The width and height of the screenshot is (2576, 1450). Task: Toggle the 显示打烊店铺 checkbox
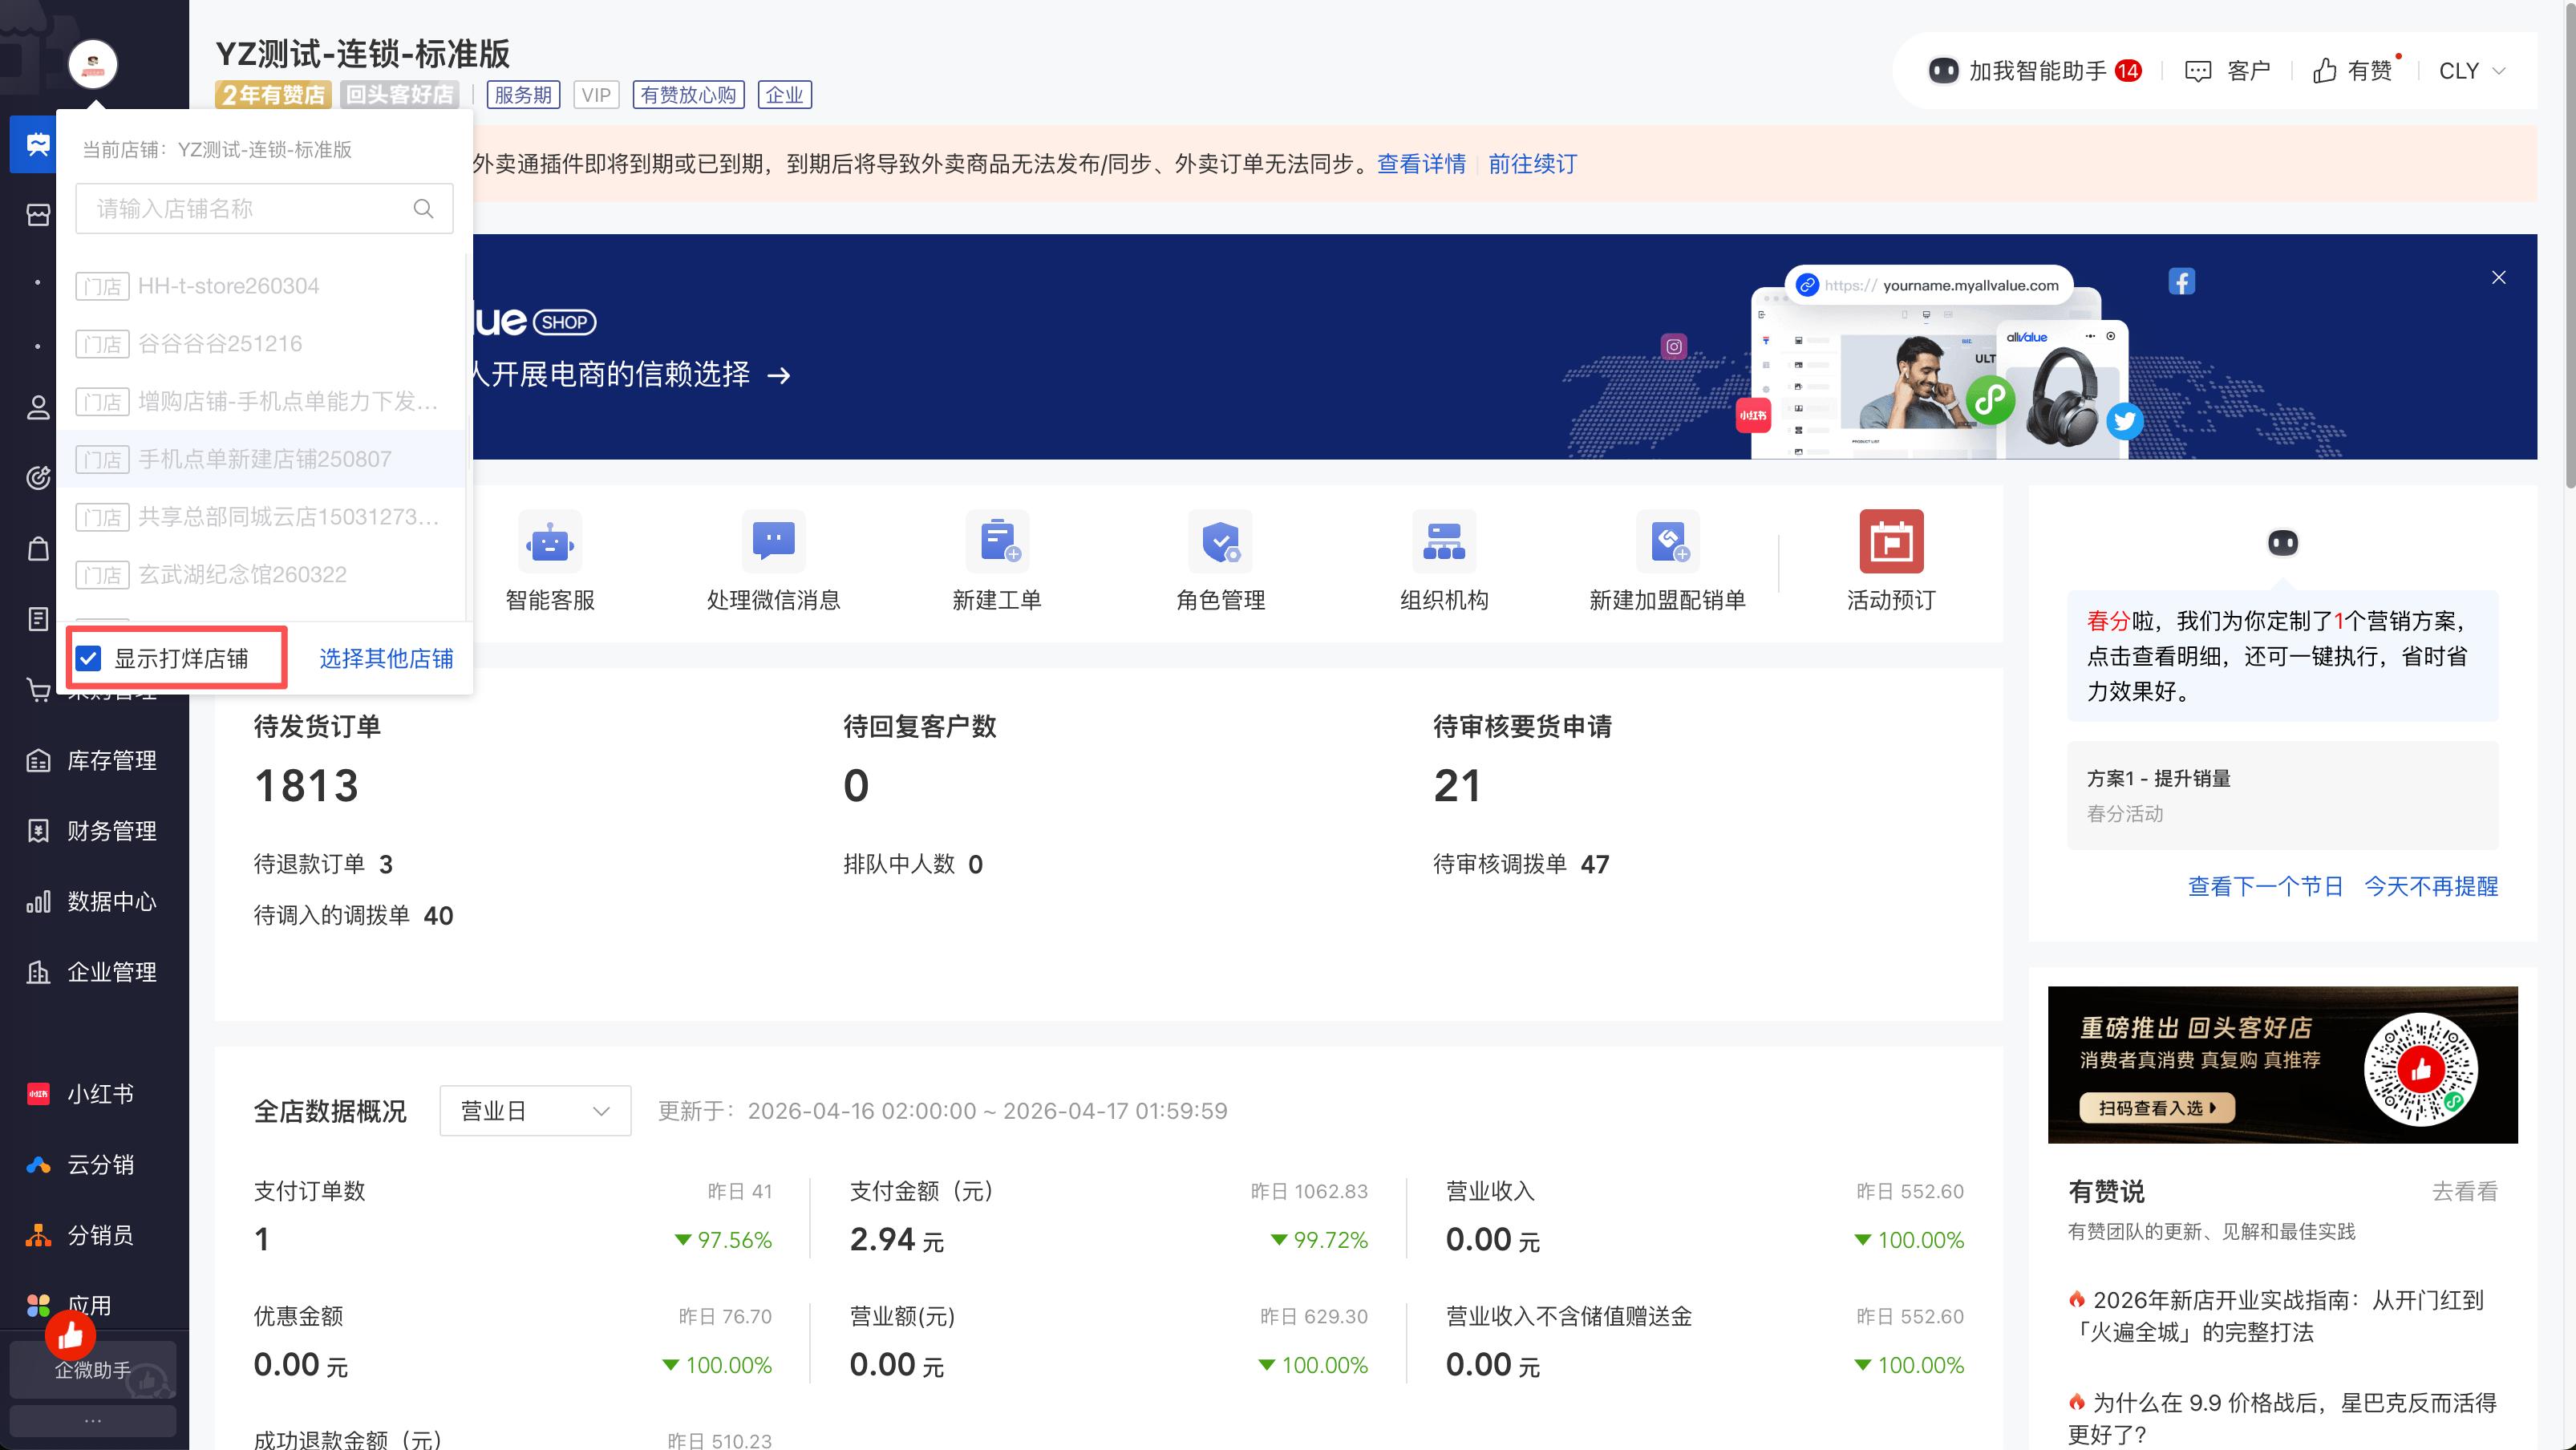(89, 658)
